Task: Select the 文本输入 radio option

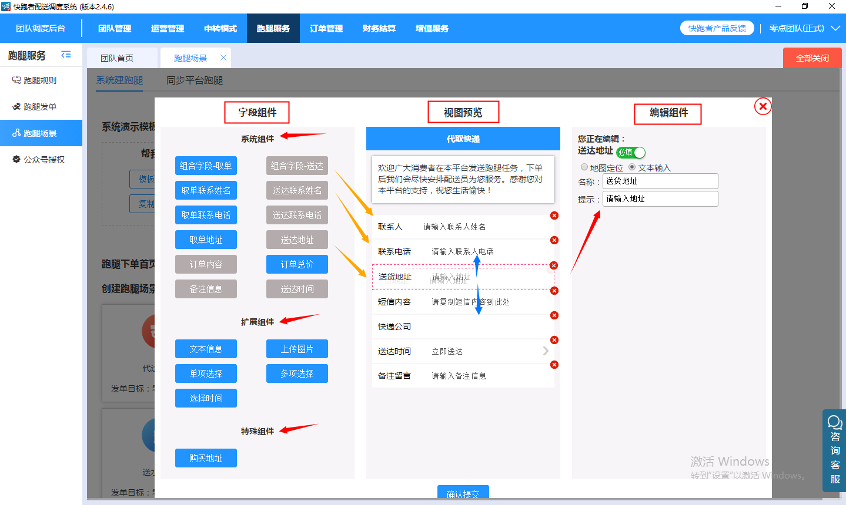Action: click(632, 167)
